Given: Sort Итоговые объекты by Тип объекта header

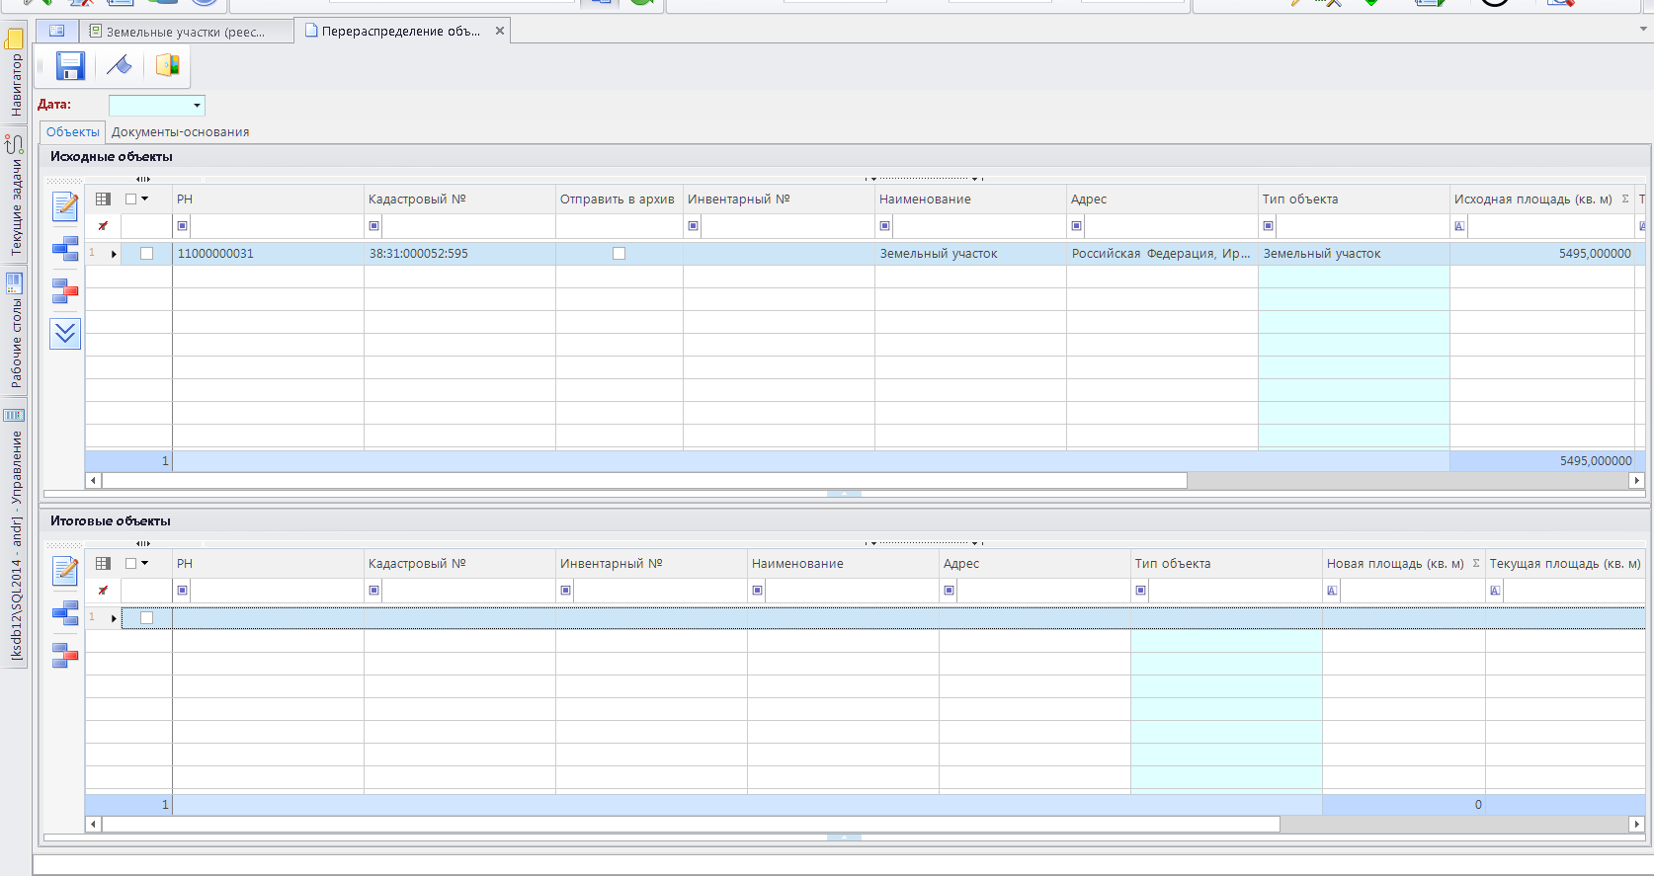Looking at the screenshot, I should coord(1226,563).
